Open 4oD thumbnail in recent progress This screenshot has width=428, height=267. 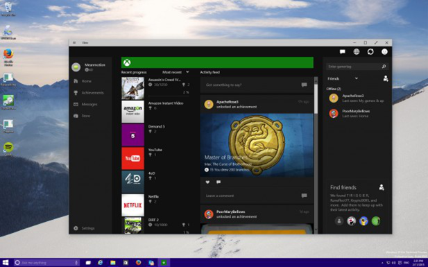pyautogui.click(x=132, y=182)
